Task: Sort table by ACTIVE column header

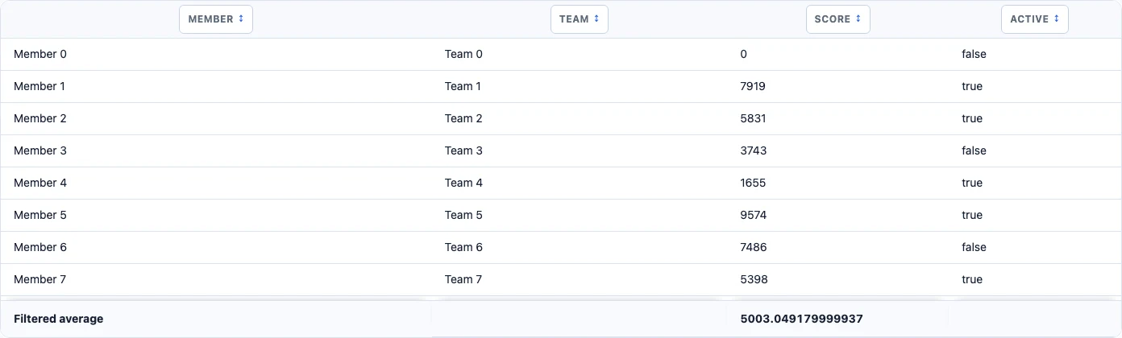Action: click(1035, 19)
